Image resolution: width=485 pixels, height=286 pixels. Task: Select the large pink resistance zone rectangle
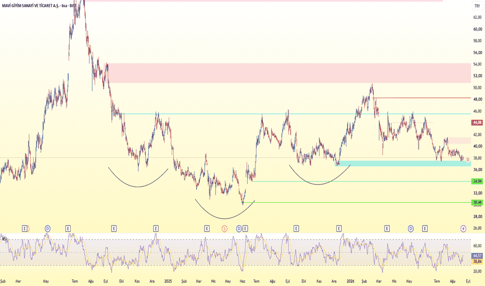click(289, 73)
